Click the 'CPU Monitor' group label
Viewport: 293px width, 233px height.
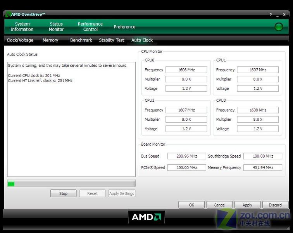pyautogui.click(x=152, y=51)
